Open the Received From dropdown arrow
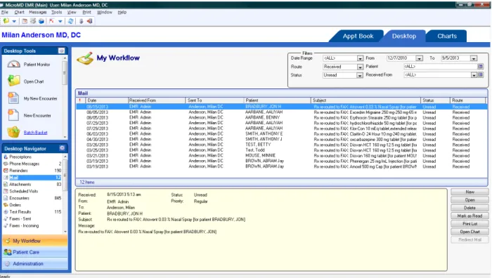492x278 pixels. click(474, 75)
